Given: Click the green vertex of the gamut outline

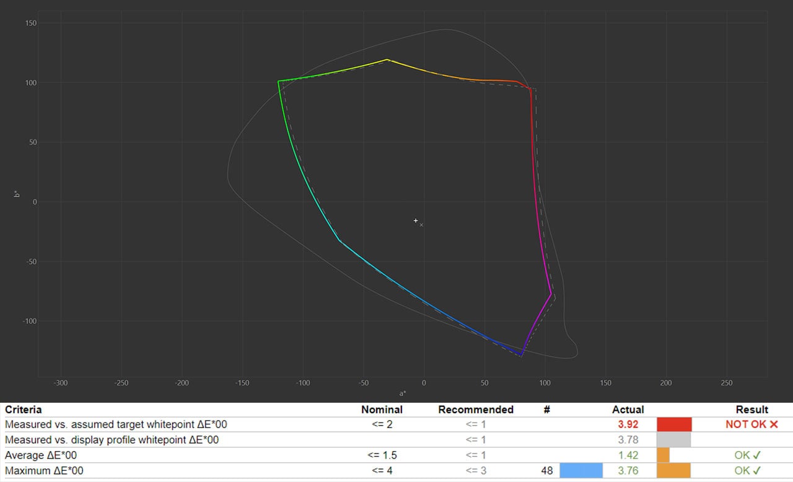Looking at the screenshot, I should [279, 81].
